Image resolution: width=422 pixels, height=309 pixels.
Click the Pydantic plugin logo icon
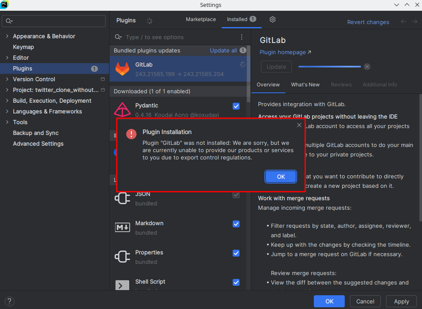point(122,110)
